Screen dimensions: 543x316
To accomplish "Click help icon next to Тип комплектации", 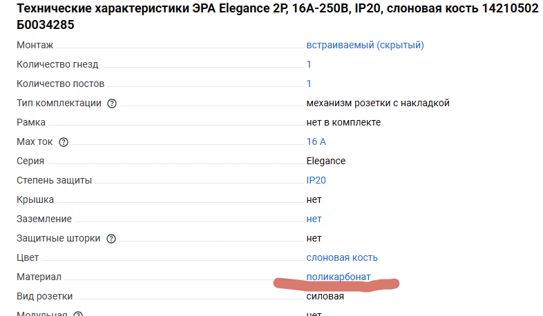I will pyautogui.click(x=112, y=103).
